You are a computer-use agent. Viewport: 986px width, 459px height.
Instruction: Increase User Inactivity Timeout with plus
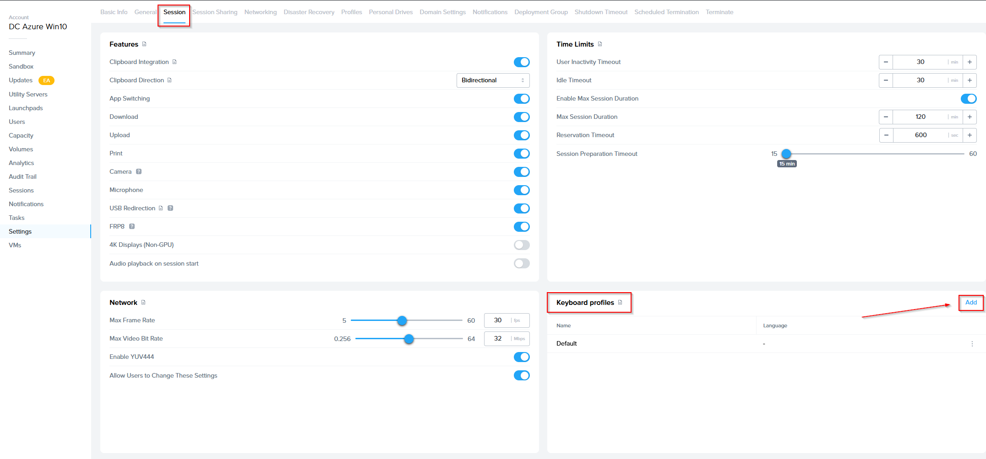tap(970, 62)
